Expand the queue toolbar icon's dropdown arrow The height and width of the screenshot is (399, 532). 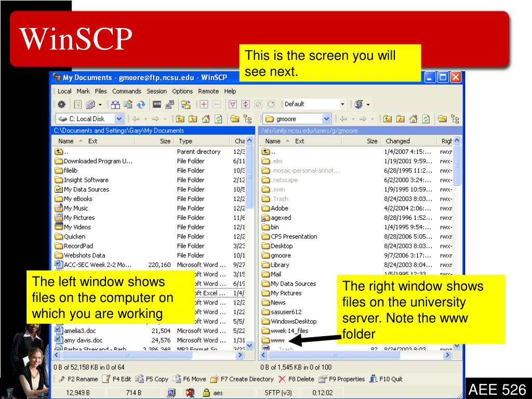coord(100,104)
